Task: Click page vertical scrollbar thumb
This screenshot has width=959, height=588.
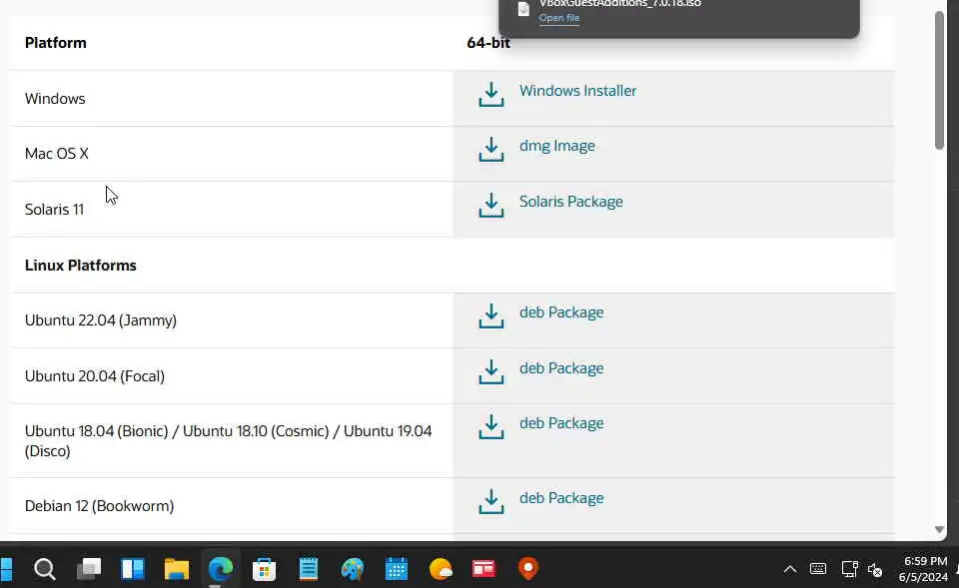Action: [x=939, y=80]
